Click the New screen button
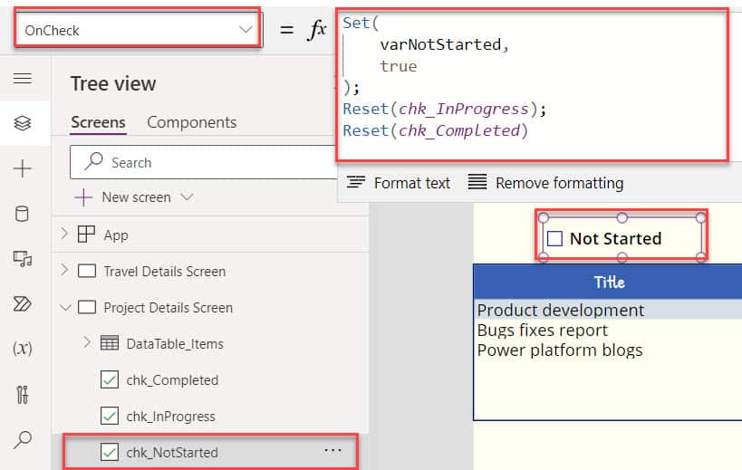This screenshot has height=470, width=742. (x=134, y=197)
